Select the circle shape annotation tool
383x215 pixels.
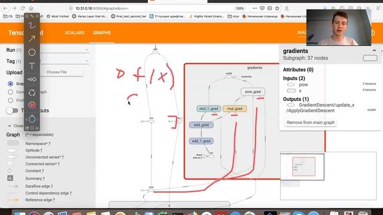[32, 52]
